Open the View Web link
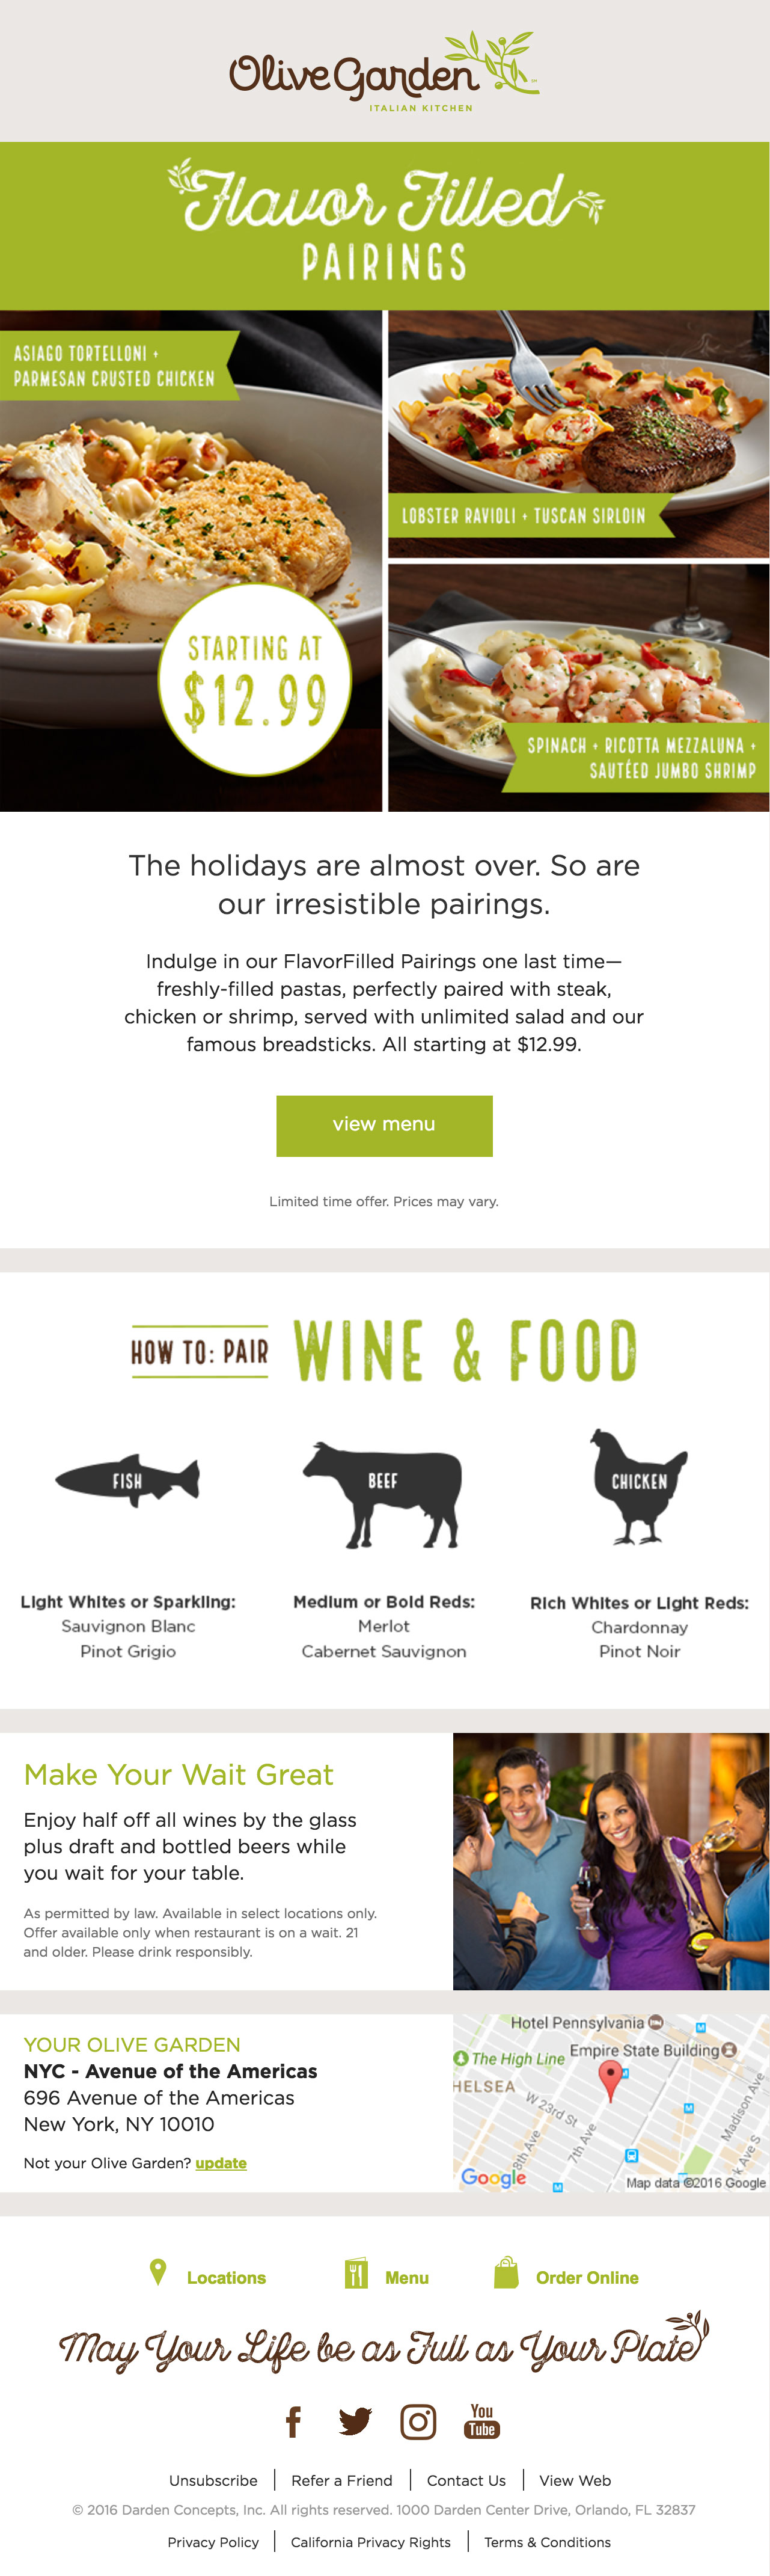Viewport: 770px width, 2576px height. pyautogui.click(x=575, y=2480)
